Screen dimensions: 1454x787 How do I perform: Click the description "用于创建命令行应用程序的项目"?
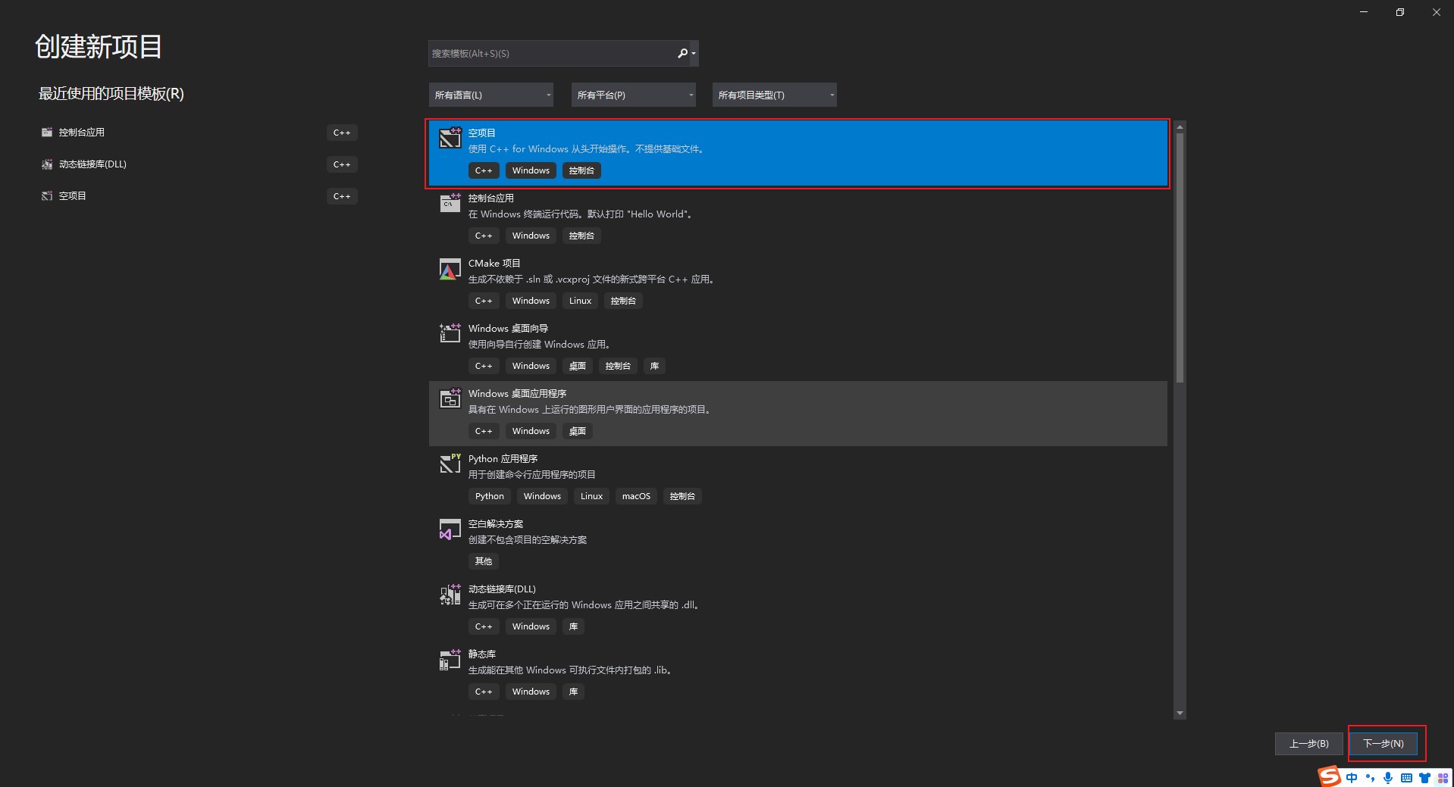coord(532,475)
